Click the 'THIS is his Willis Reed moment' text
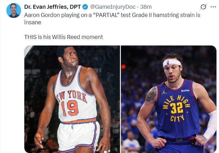The width and height of the screenshot is (219, 153). pyautogui.click(x=64, y=37)
